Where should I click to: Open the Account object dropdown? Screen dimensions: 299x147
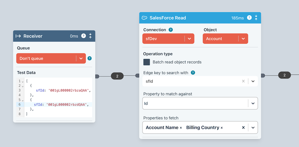243,39
